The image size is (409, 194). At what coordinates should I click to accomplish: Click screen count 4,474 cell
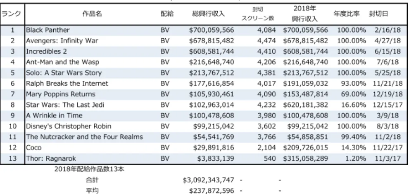click(266, 41)
